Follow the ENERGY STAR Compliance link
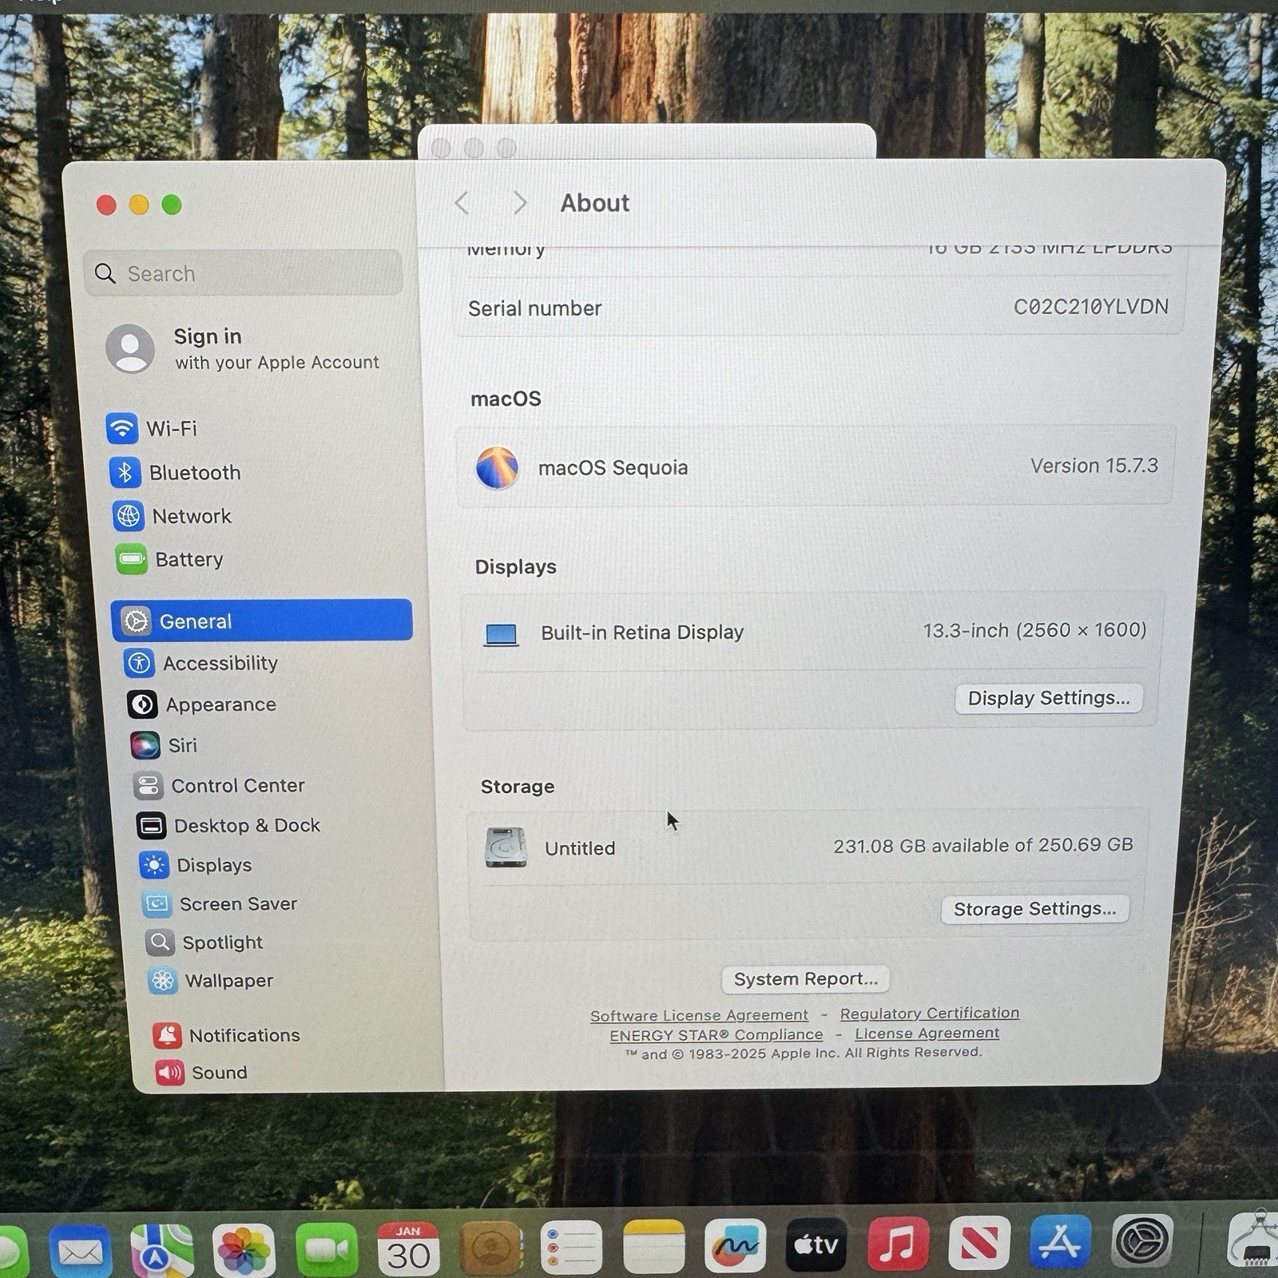 click(716, 1035)
